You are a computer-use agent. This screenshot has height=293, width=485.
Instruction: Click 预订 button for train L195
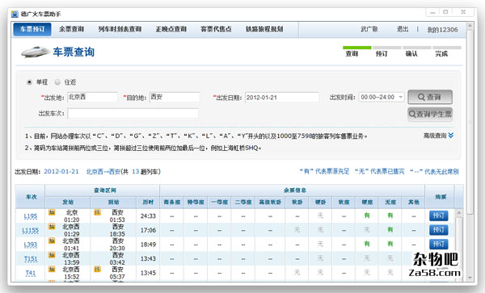click(439, 216)
